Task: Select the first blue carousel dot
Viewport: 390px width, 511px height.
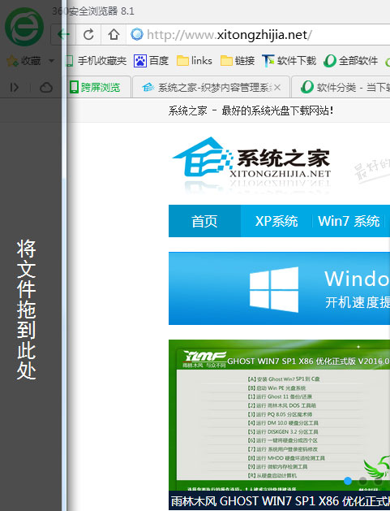Action: [x=348, y=481]
